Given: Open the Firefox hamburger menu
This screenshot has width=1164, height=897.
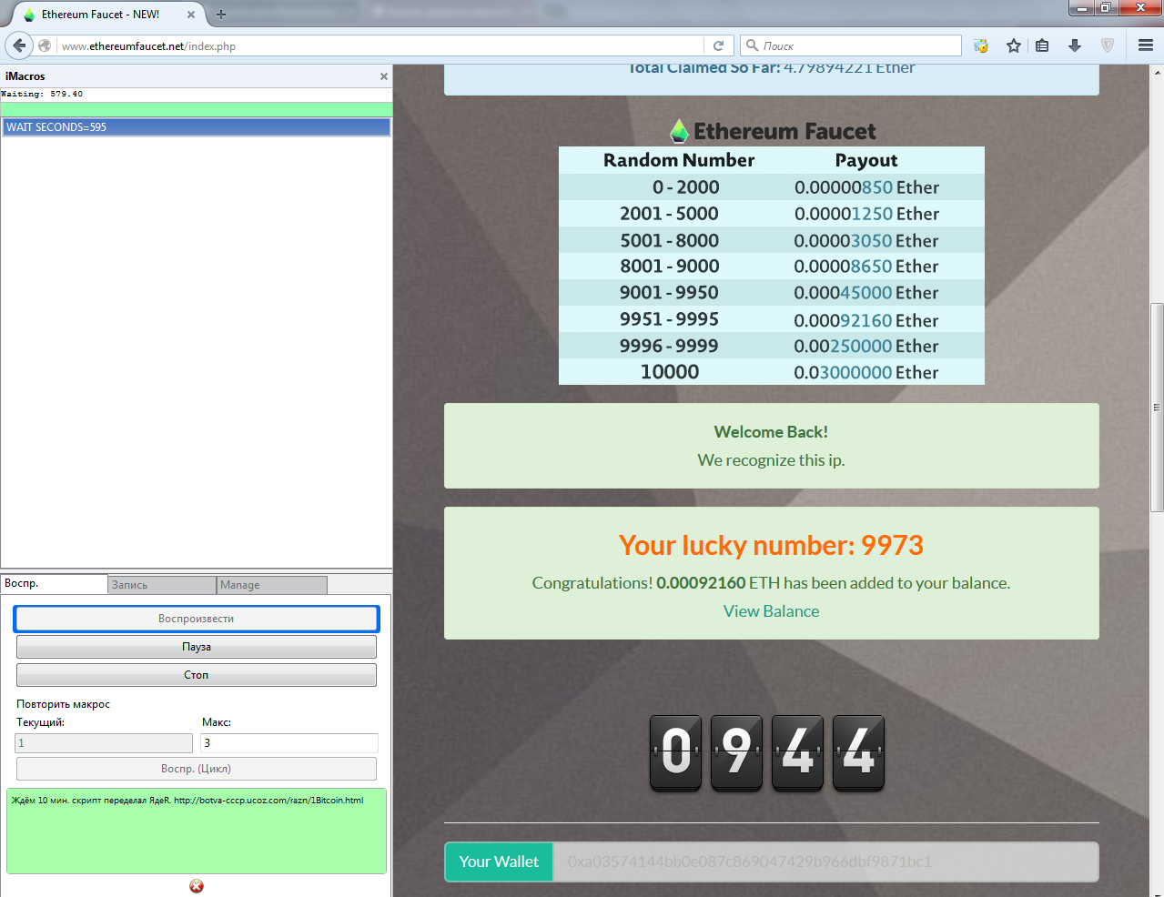Looking at the screenshot, I should pos(1146,45).
